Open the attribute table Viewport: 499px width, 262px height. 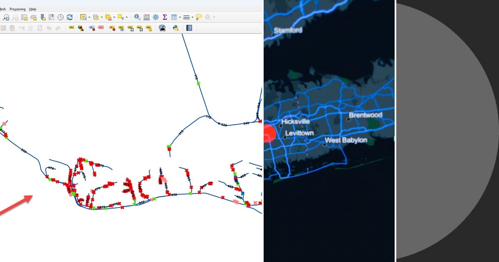[x=175, y=17]
